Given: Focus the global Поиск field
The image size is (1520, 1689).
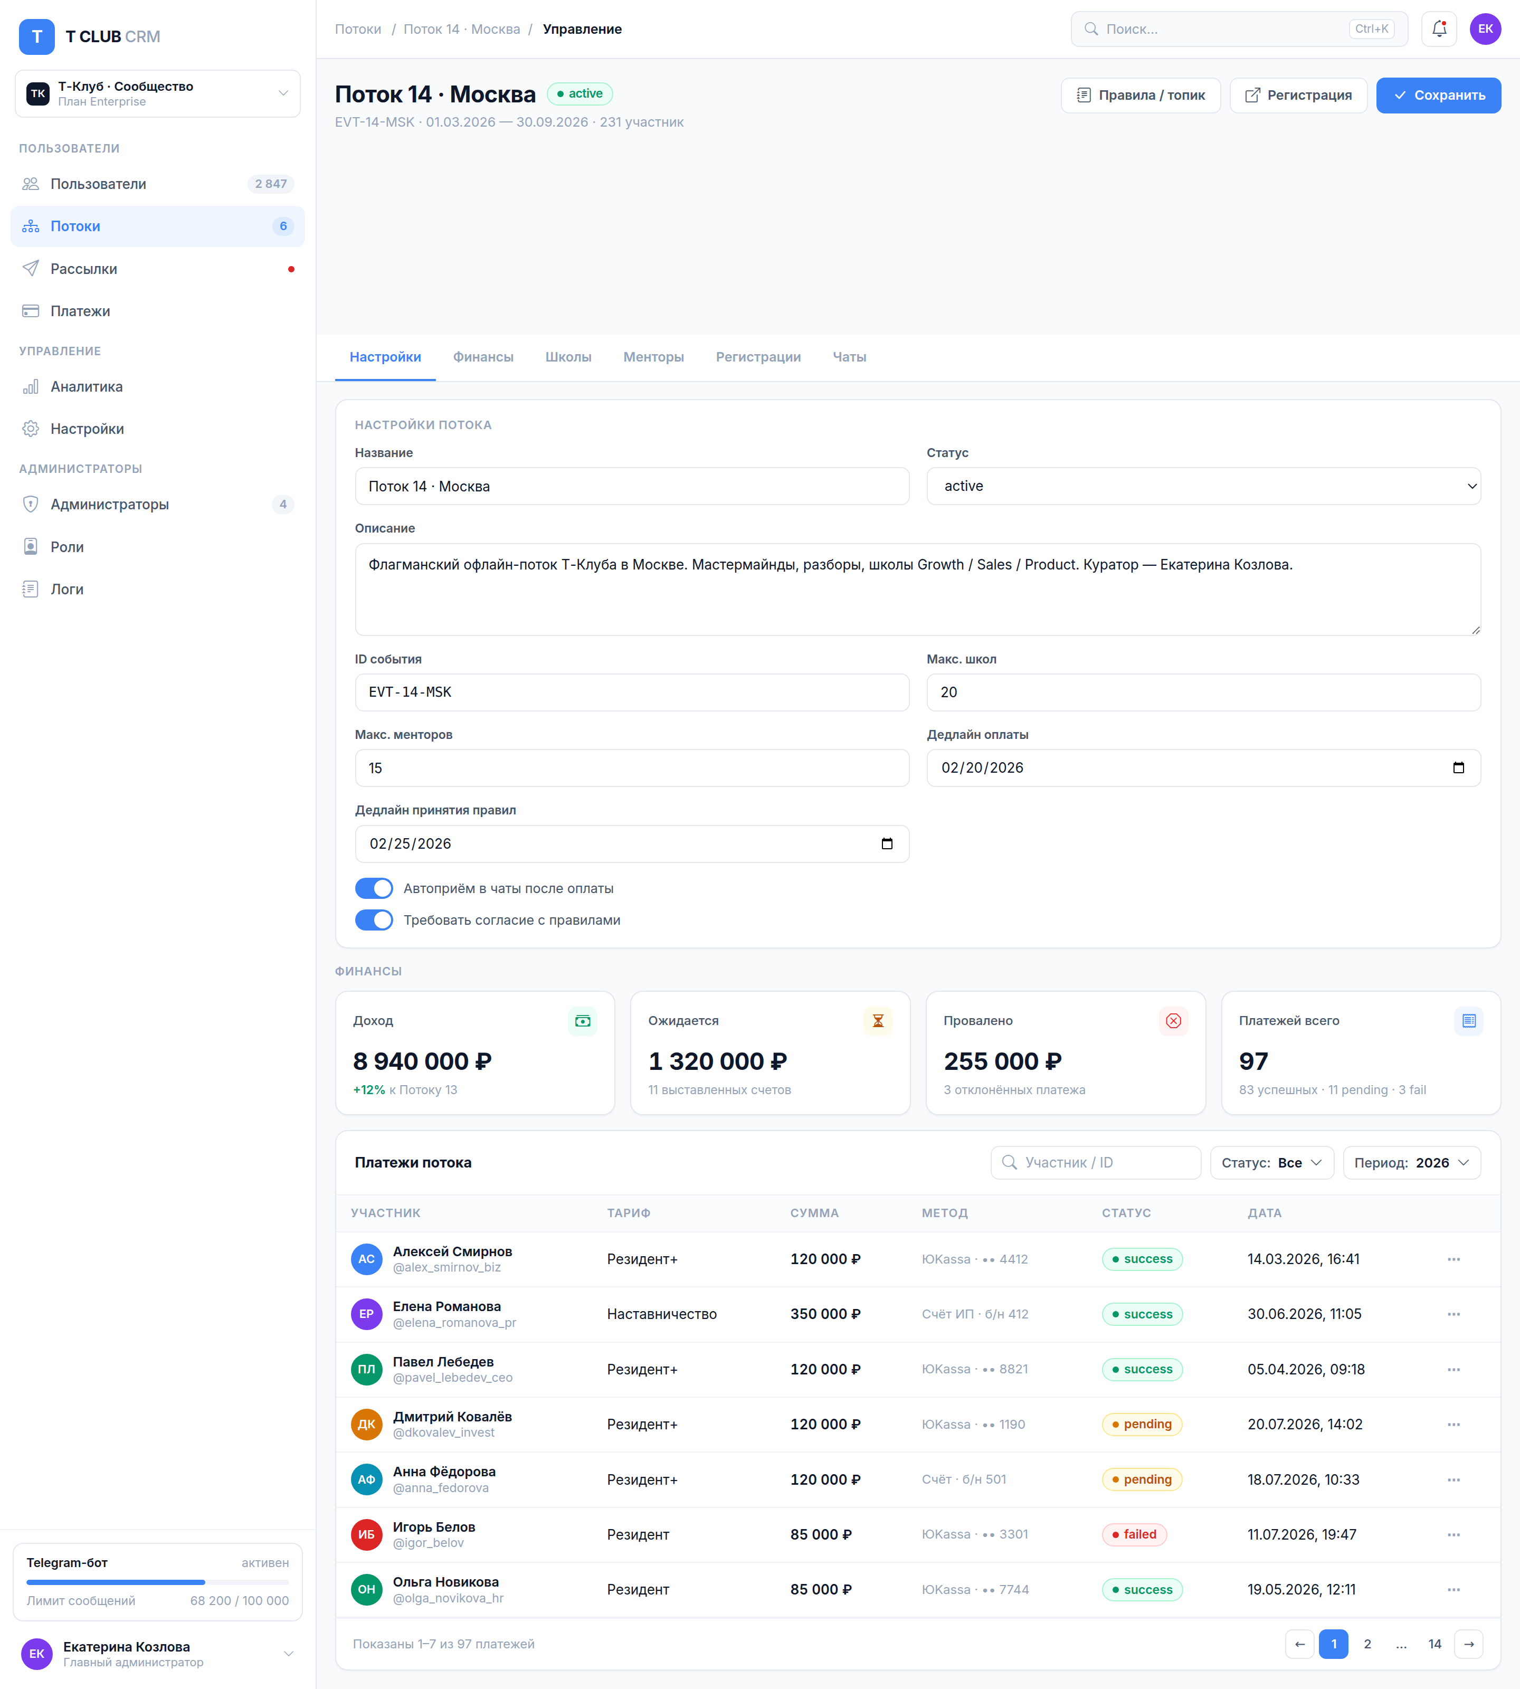Looking at the screenshot, I should (1239, 29).
